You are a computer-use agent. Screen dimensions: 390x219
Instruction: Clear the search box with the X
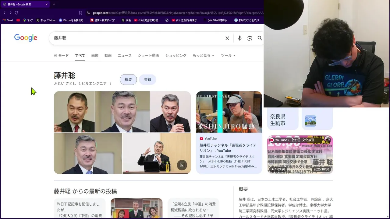[x=227, y=38]
